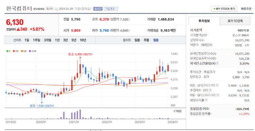
Task: Select the 3개월 line chart period
Action: pyautogui.click(x=48, y=40)
